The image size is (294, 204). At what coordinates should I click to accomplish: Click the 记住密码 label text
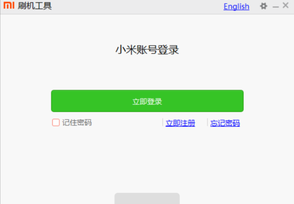77,122
